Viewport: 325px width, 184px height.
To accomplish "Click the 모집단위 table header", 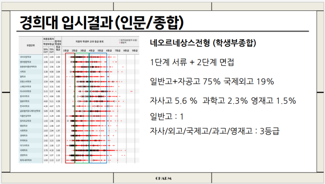I will coord(31,45).
